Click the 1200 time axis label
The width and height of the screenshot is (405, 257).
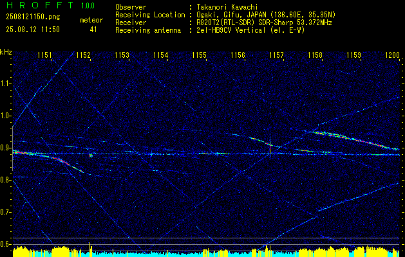point(392,55)
